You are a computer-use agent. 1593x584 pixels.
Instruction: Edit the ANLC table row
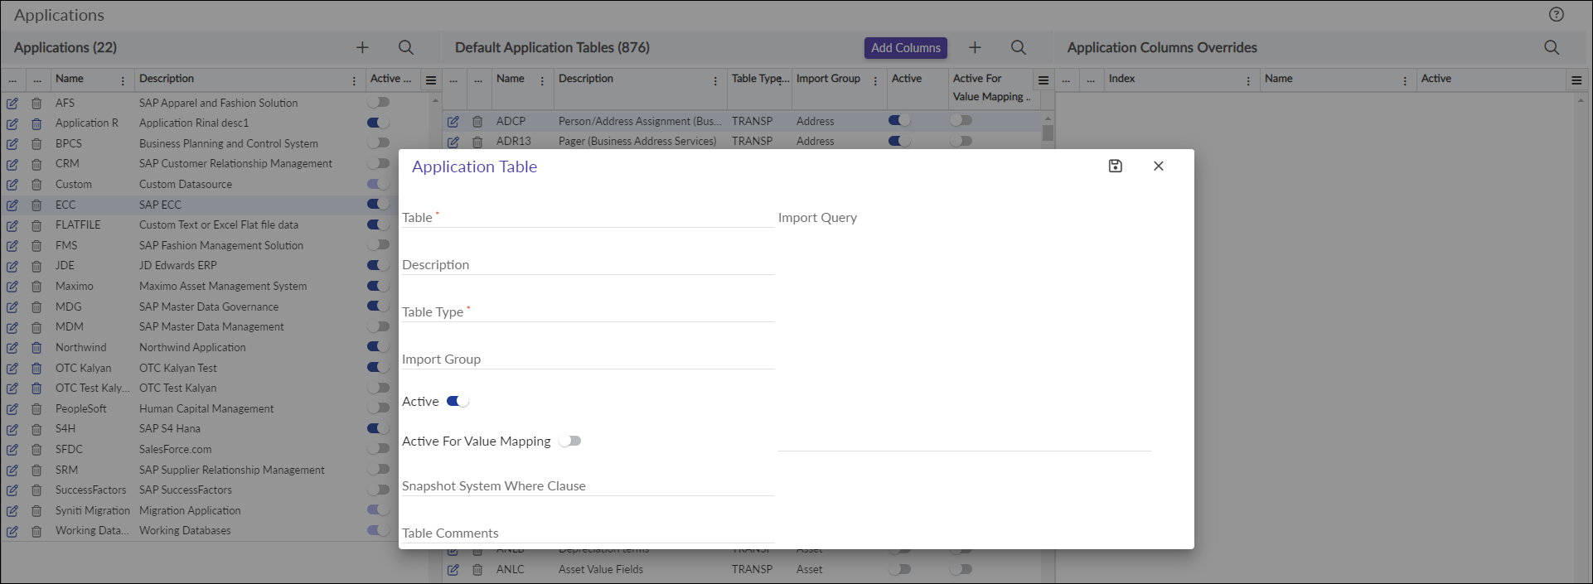453,570
